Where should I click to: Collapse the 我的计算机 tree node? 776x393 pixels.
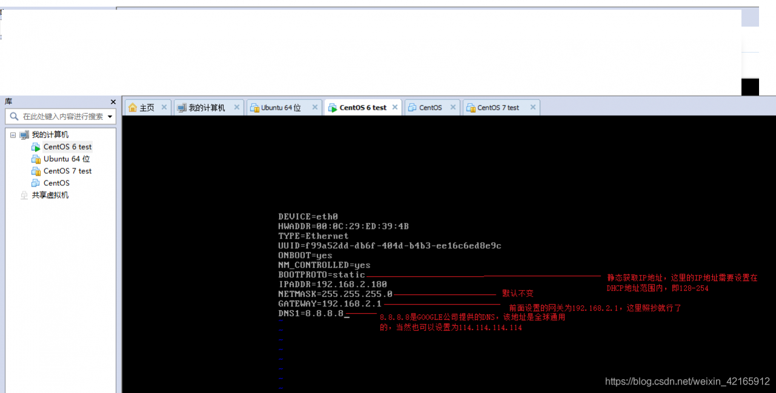[x=13, y=135]
